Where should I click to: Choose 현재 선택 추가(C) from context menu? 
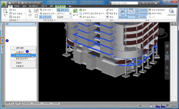pyautogui.click(x=23, y=55)
